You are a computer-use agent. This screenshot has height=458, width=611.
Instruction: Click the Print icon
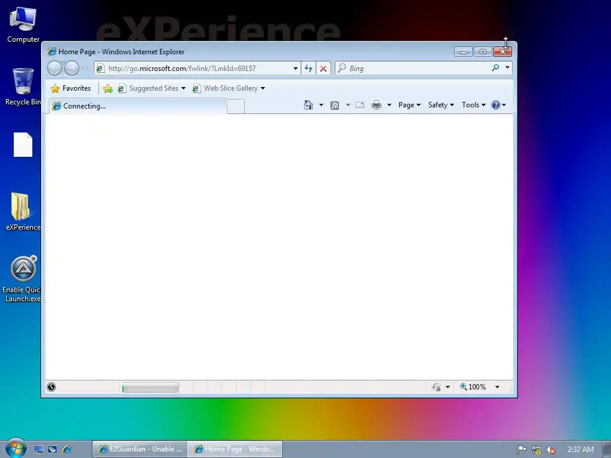pos(377,105)
